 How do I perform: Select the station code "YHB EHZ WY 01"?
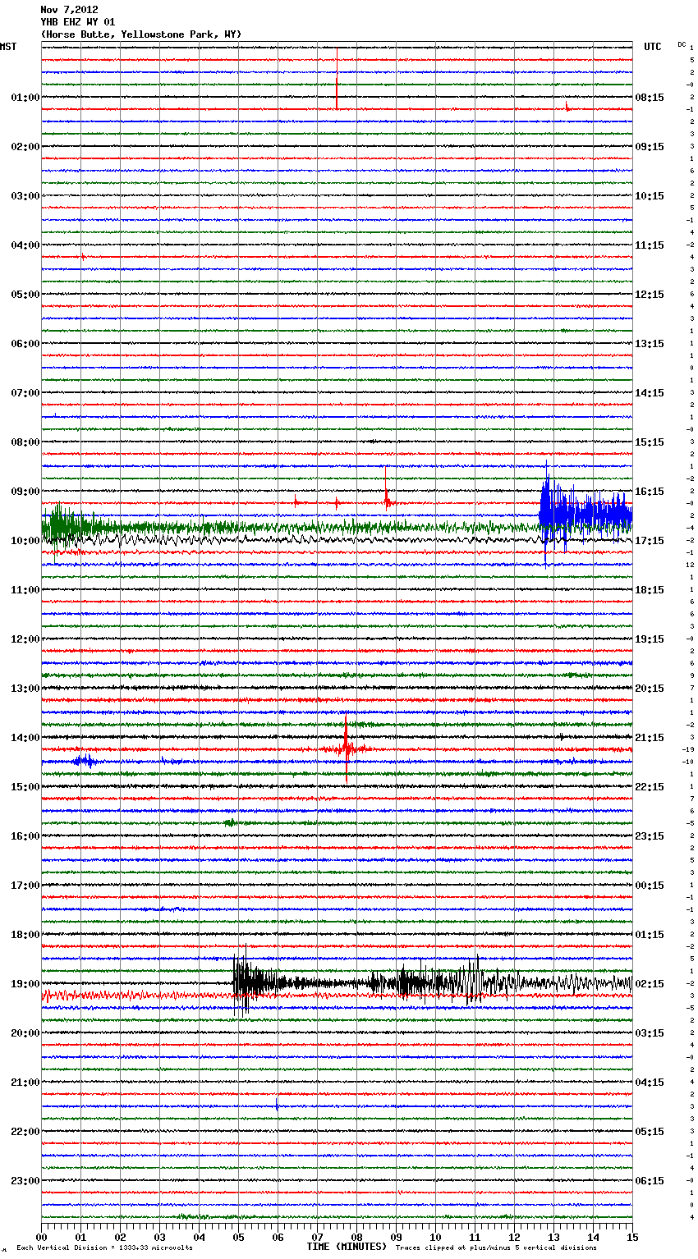pos(78,22)
